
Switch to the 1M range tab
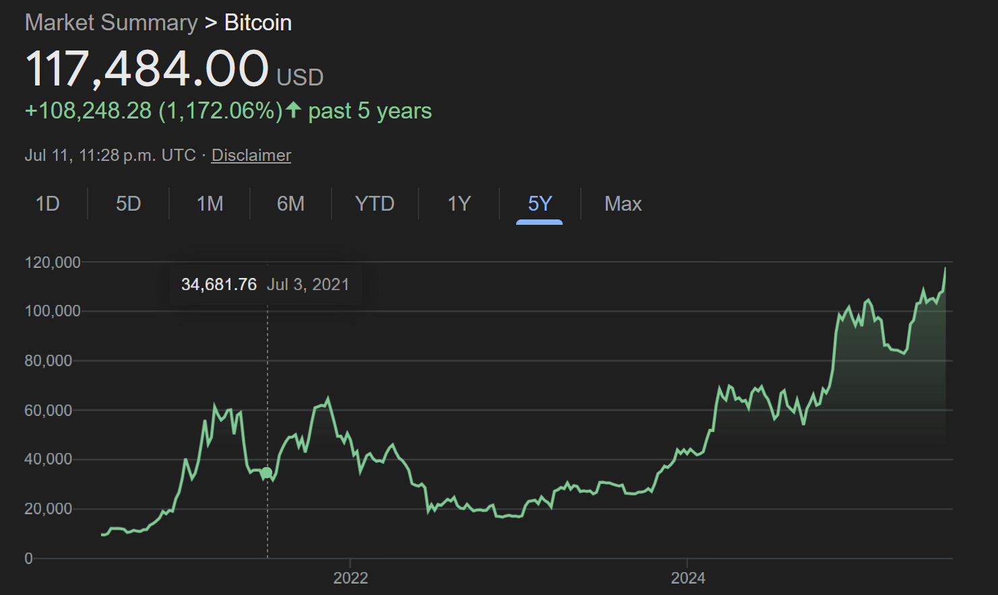[210, 203]
